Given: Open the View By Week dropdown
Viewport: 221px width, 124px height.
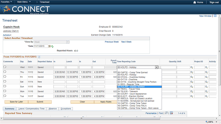Looking at the screenshot, I should (x=68, y=42).
